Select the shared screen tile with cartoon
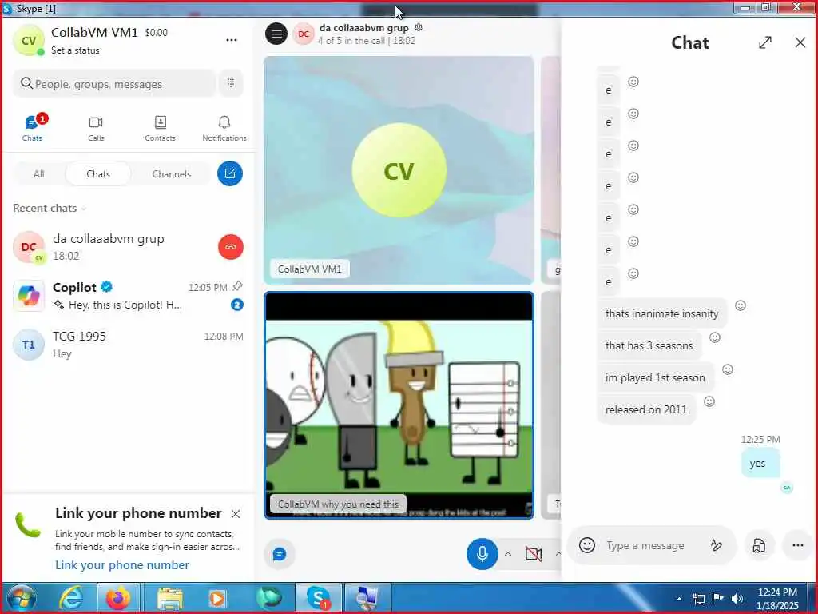The height and width of the screenshot is (614, 818). [x=399, y=405]
